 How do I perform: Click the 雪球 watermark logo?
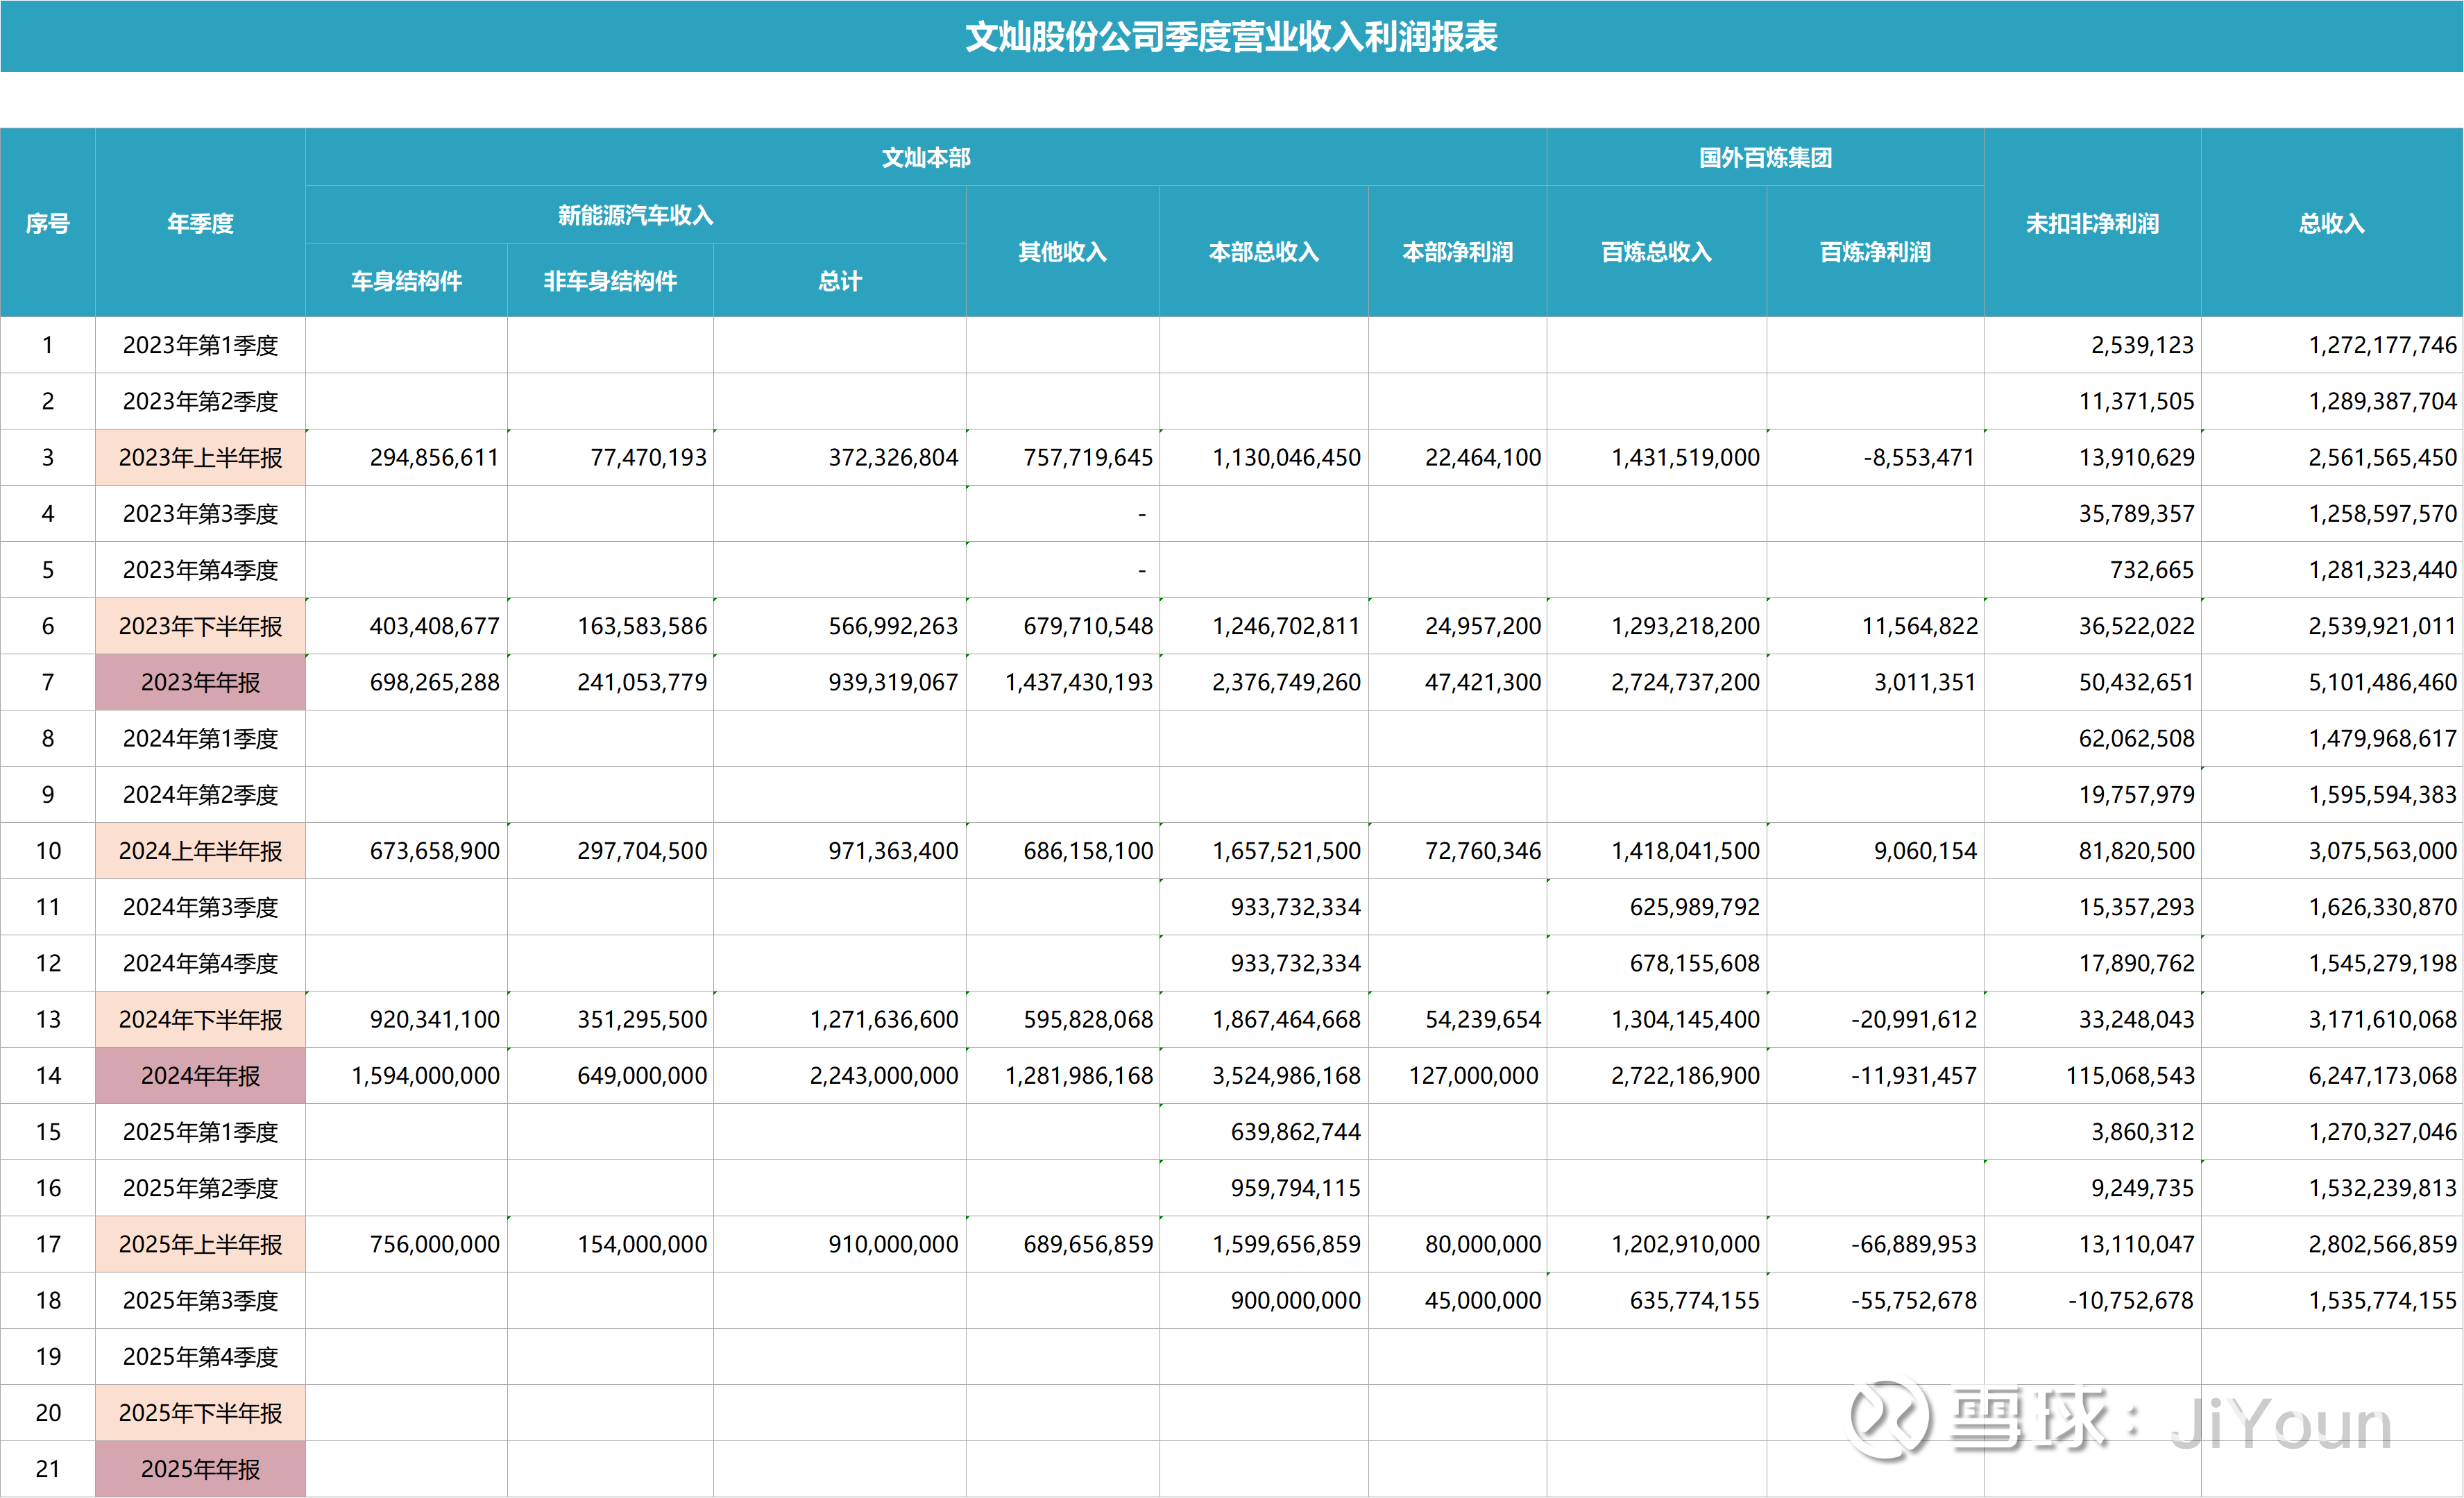click(1888, 1418)
